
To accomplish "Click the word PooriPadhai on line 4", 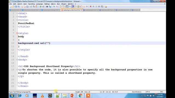I will (26, 23).
